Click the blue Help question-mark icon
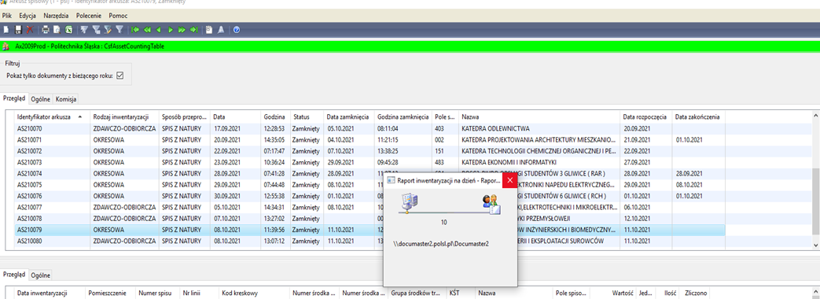 pyautogui.click(x=237, y=30)
